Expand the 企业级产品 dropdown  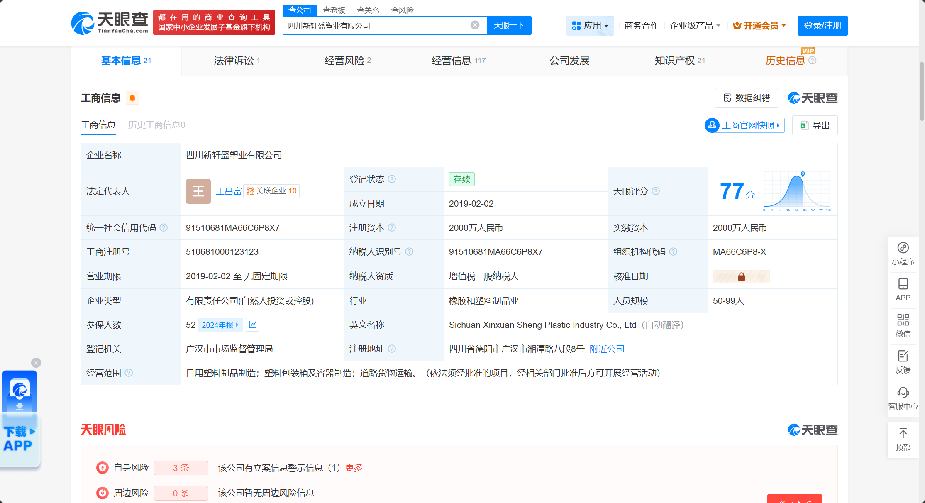(695, 26)
